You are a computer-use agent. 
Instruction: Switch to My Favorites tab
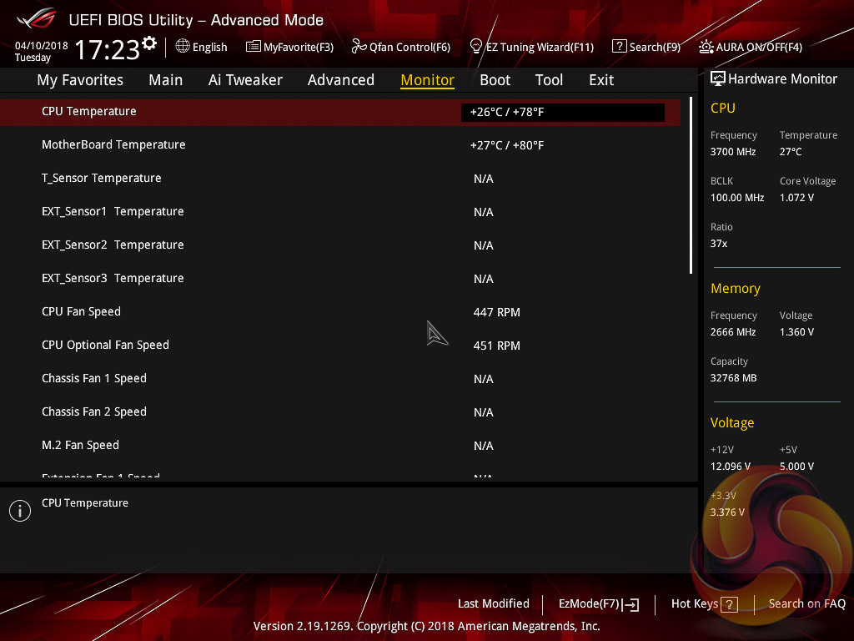[80, 80]
